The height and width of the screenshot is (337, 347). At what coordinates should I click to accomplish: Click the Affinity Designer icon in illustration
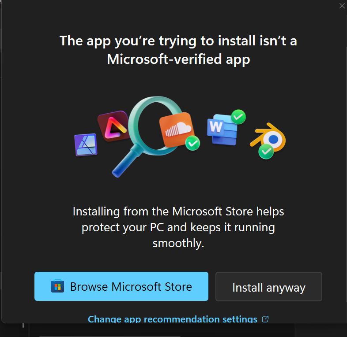click(86, 144)
